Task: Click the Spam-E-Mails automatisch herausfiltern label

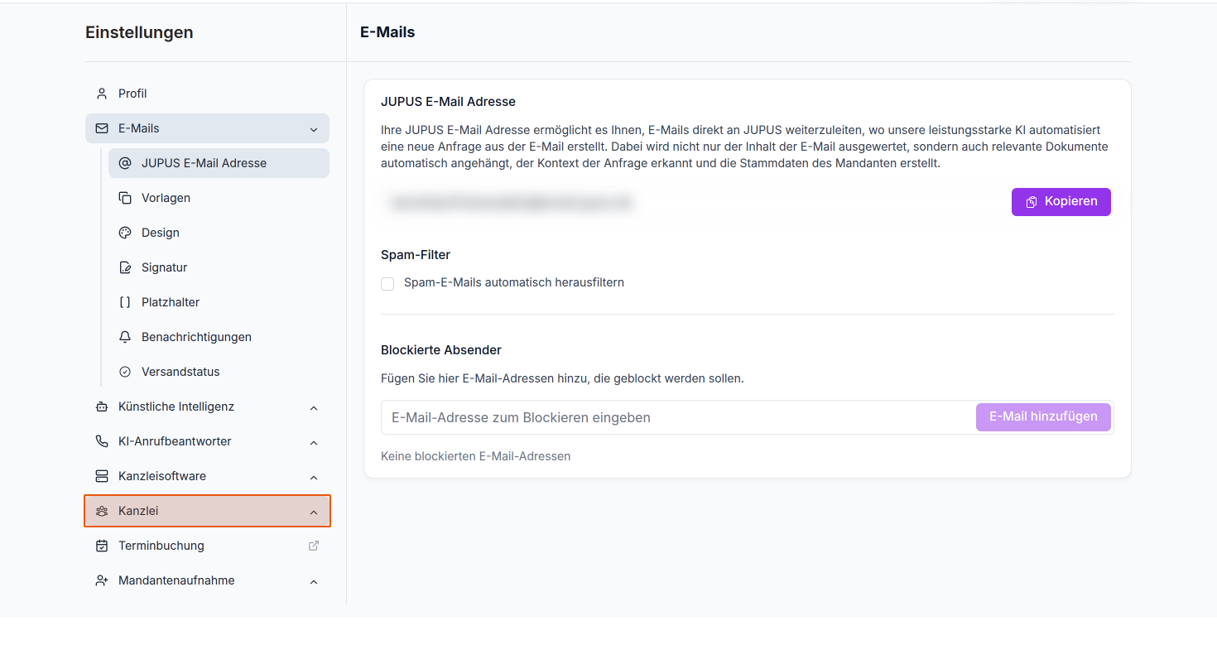Action: pyautogui.click(x=514, y=282)
